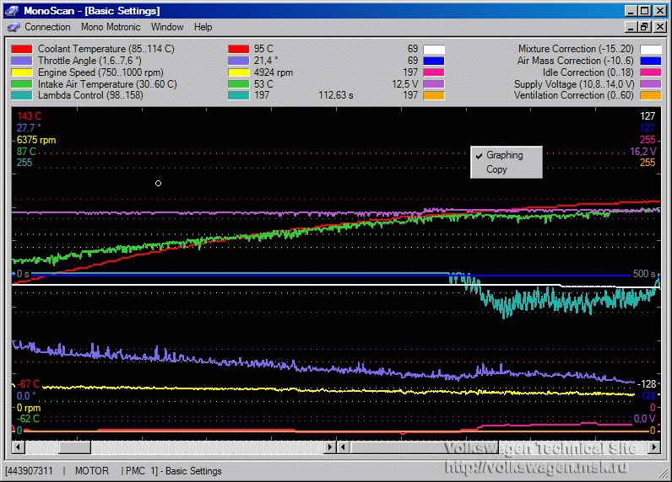
Task: Click the Idle Correction (0..18) label
Action: pyautogui.click(x=588, y=72)
